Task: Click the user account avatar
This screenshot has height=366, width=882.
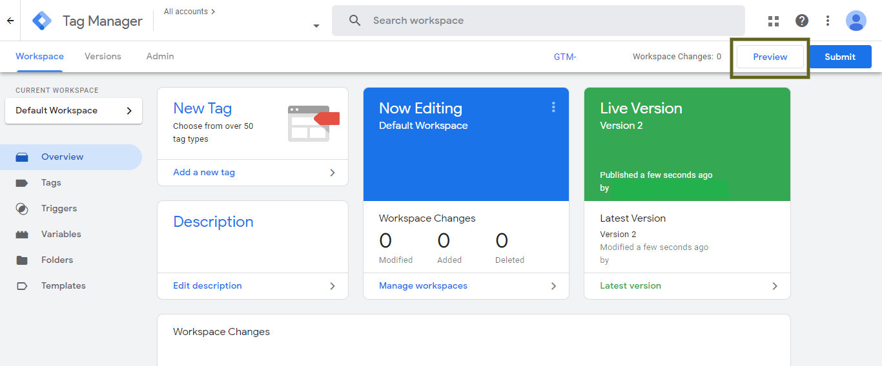Action: click(856, 21)
